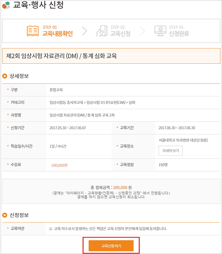Image resolution: width=222 pixels, height=254 pixels.
Task: Click the 혼합교육 value in 구분 row
Action: click(56, 90)
